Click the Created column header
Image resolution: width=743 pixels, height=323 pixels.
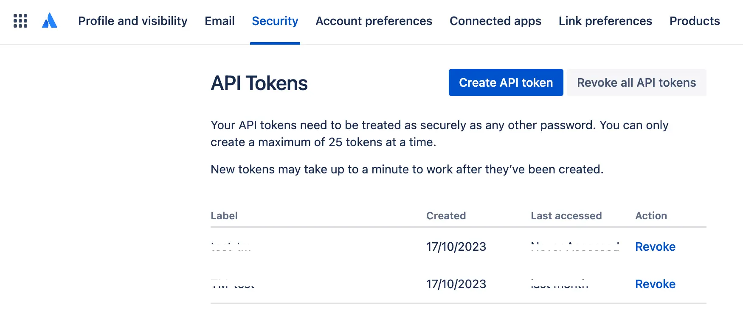pyautogui.click(x=446, y=216)
